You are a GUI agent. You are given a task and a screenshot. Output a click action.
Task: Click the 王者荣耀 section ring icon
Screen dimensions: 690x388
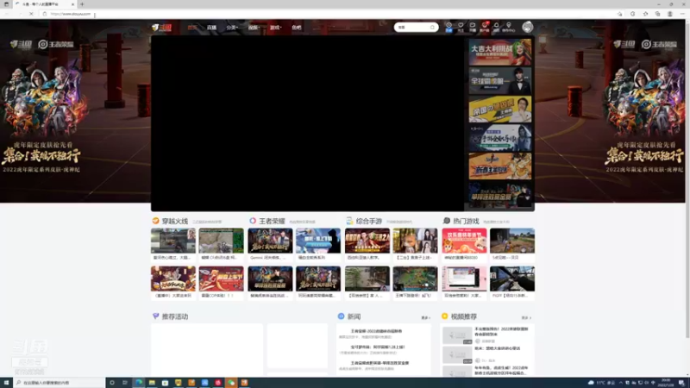coord(253,221)
